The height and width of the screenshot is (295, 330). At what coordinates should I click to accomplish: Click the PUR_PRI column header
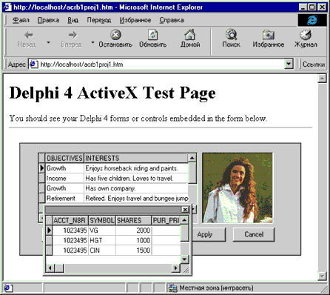[x=166, y=220]
